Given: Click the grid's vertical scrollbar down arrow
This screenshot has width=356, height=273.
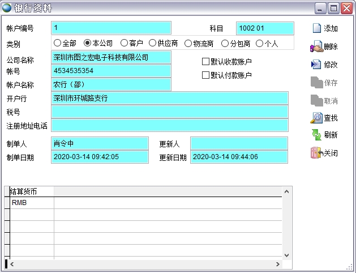Looking at the screenshot, I should click(x=286, y=255).
